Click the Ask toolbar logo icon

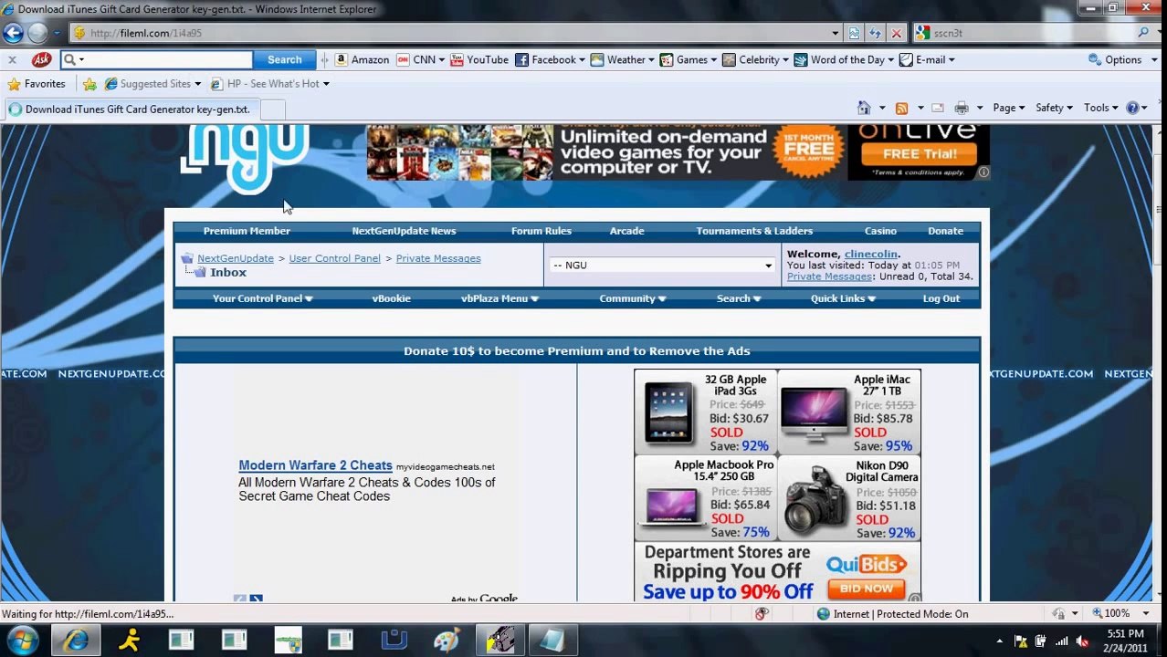click(x=41, y=59)
